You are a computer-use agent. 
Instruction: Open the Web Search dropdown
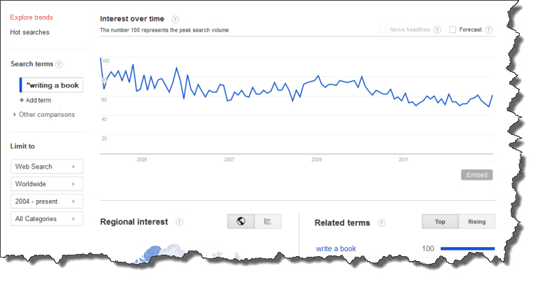coord(47,167)
